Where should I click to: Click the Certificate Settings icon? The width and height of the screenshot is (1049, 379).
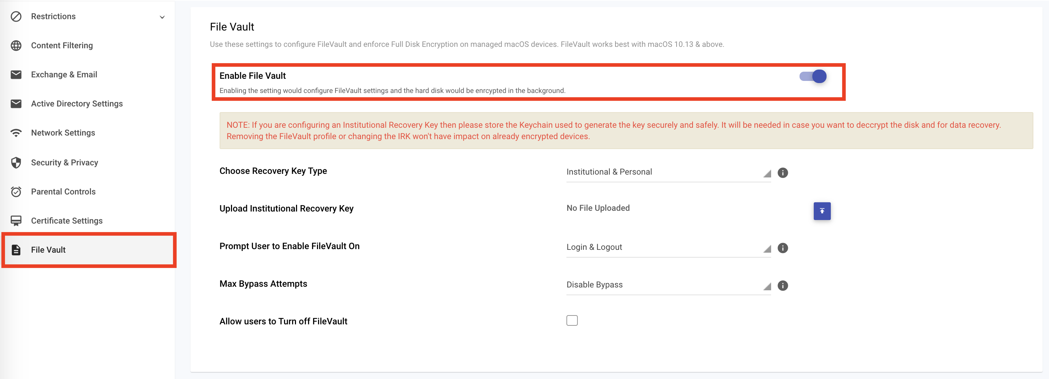(x=16, y=221)
